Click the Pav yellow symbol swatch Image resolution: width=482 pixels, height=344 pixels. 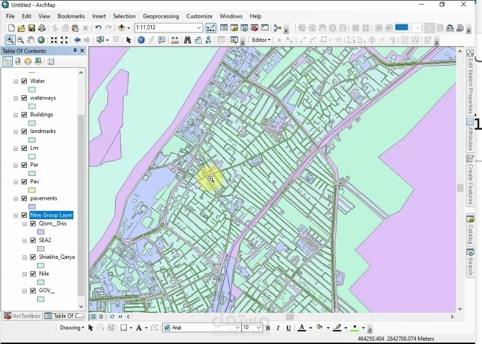32,190
